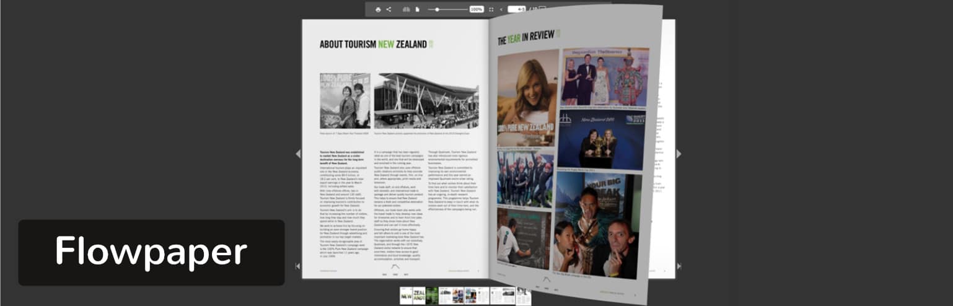Click the Flowpaper title label
Viewport: 953px width, 306px height.
coord(151,252)
